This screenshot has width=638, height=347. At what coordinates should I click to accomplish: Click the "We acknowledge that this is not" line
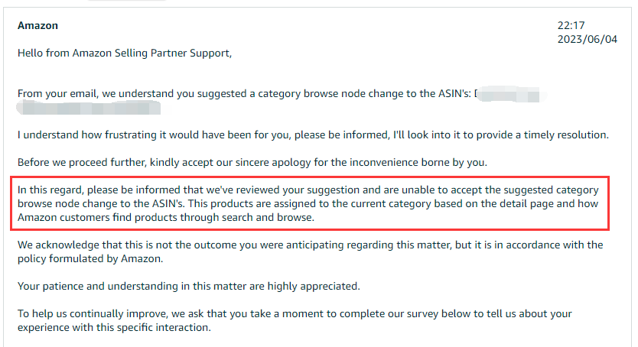coord(310,245)
